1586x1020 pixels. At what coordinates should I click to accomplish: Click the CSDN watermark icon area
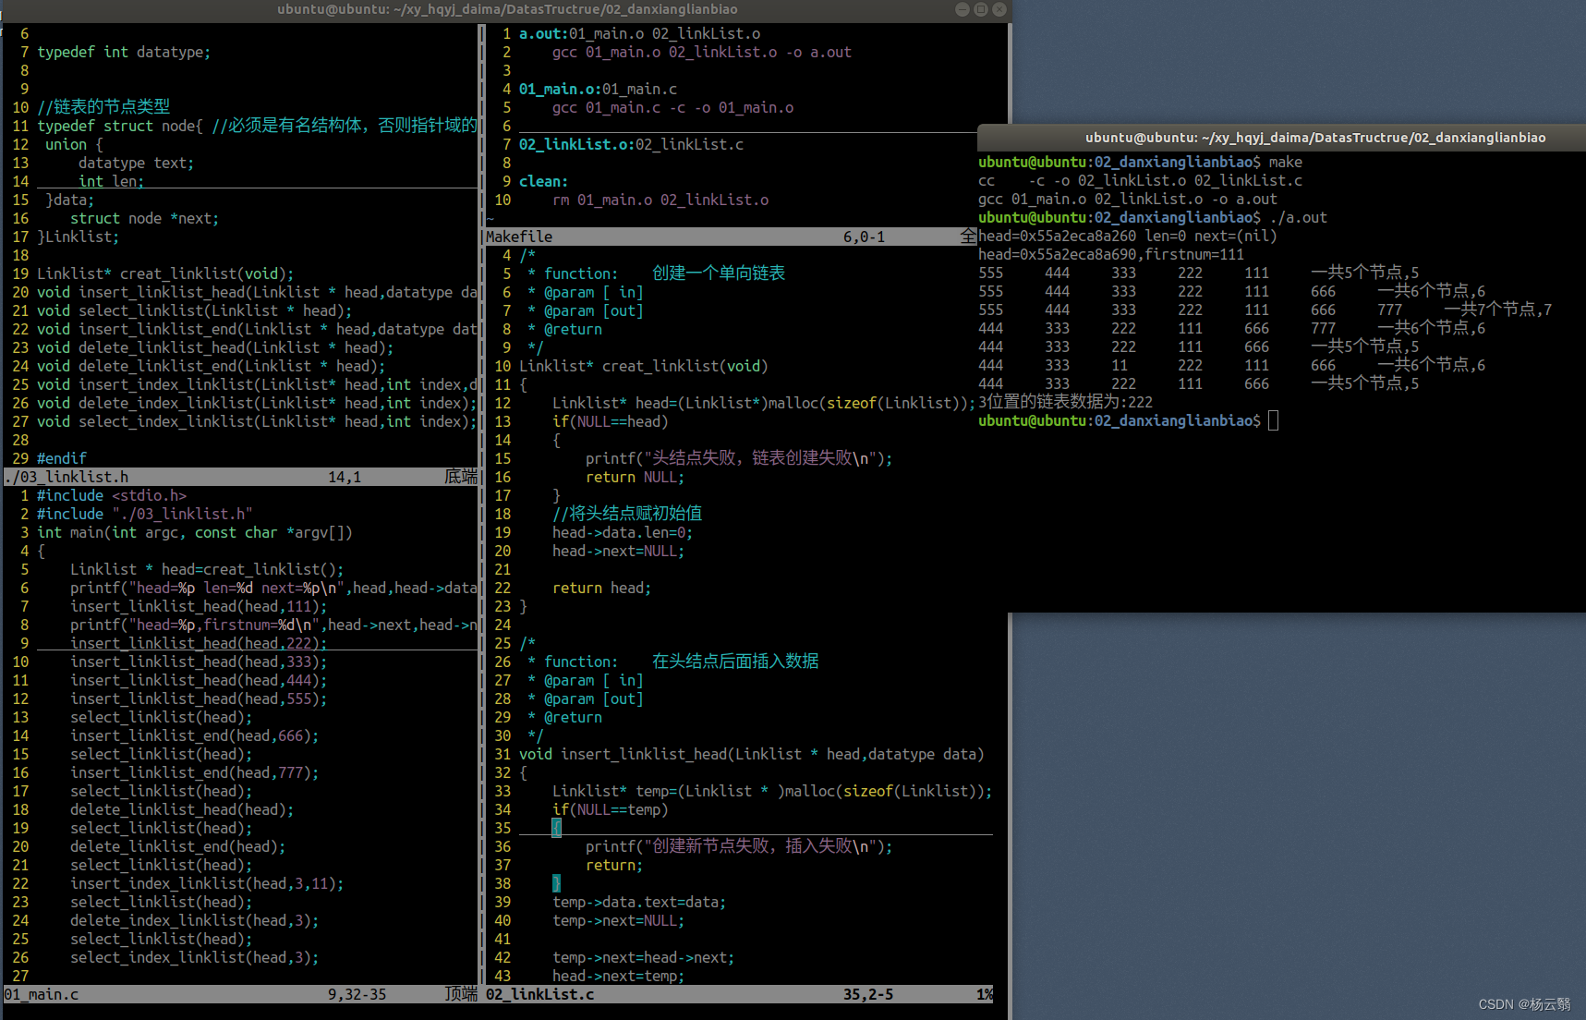click(x=1523, y=1004)
